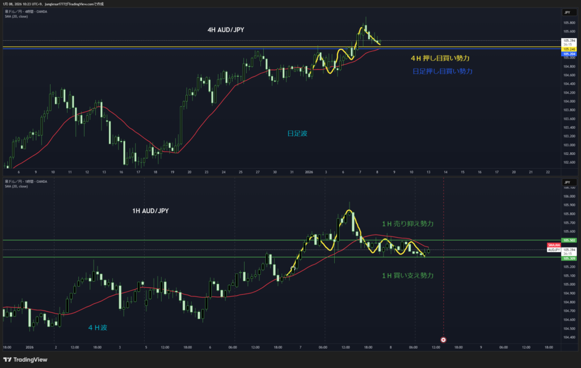Click the red economic event marker icon
The height and width of the screenshot is (368, 581).
tap(443, 340)
